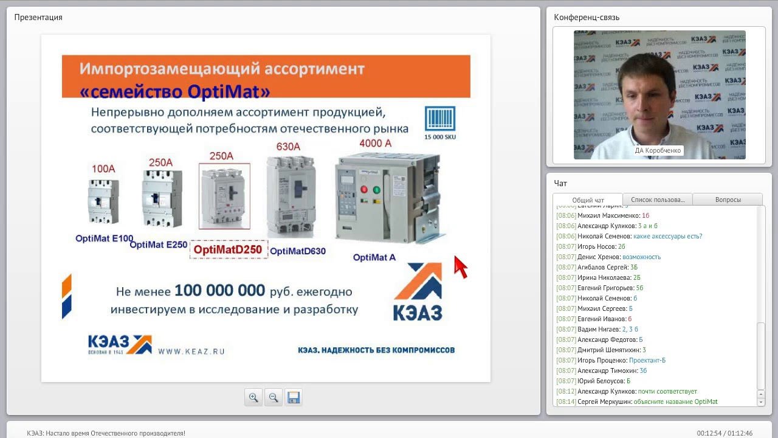Viewport: 778px width, 438px height.
Task: Select the highlighted OptiMatD250 breaker image
Action: coord(224,196)
